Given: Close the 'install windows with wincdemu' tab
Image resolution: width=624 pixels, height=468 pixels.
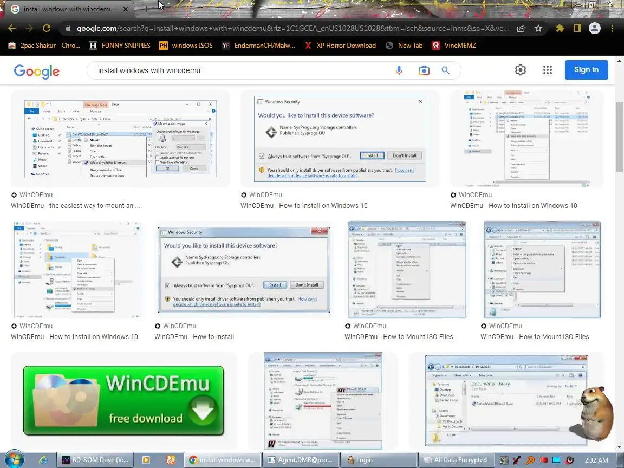Looking at the screenshot, I should [125, 9].
